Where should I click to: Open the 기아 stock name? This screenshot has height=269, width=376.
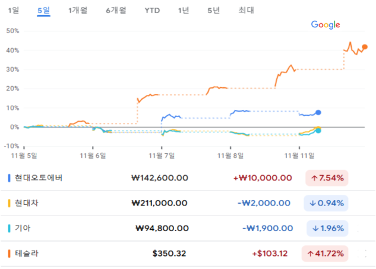click(x=23, y=228)
